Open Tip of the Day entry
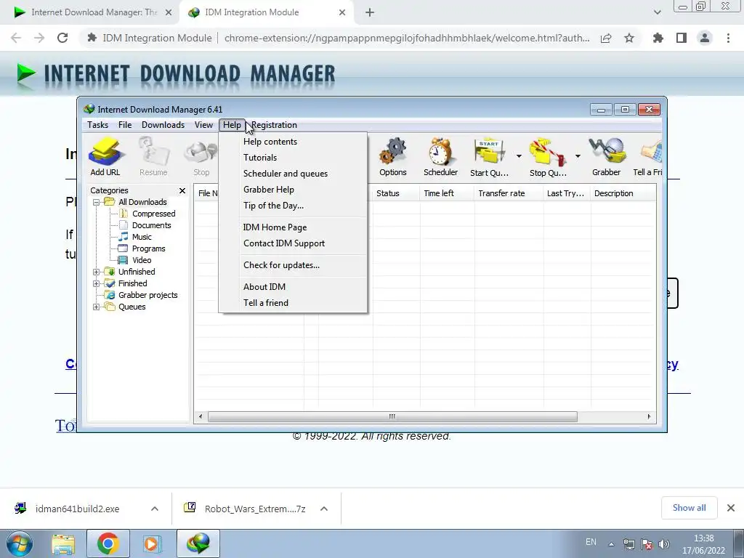 click(x=293, y=206)
